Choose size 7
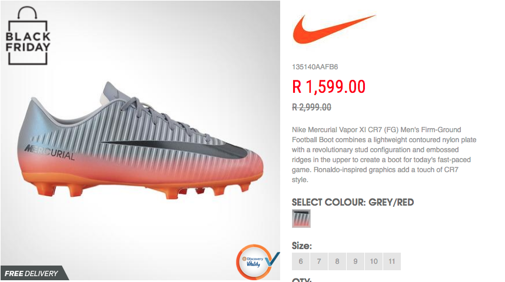 pos(319,261)
